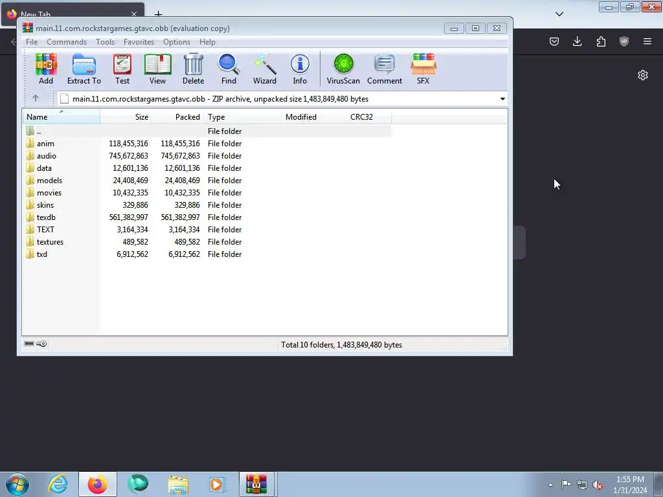Show hidden tray icons arrow
Viewport: 663px width, 497px height.
click(x=550, y=485)
